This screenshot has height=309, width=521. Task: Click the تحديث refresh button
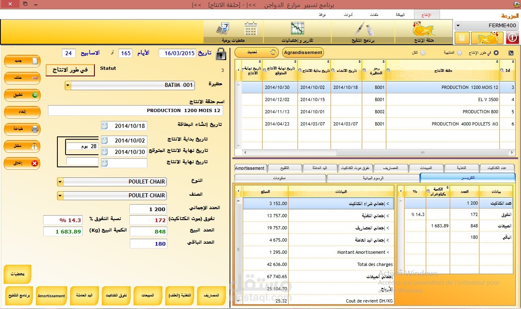click(256, 52)
